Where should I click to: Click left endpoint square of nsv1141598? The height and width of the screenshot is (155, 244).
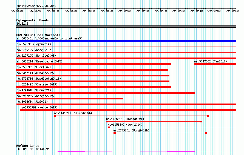pyautogui.click(x=55, y=116)
